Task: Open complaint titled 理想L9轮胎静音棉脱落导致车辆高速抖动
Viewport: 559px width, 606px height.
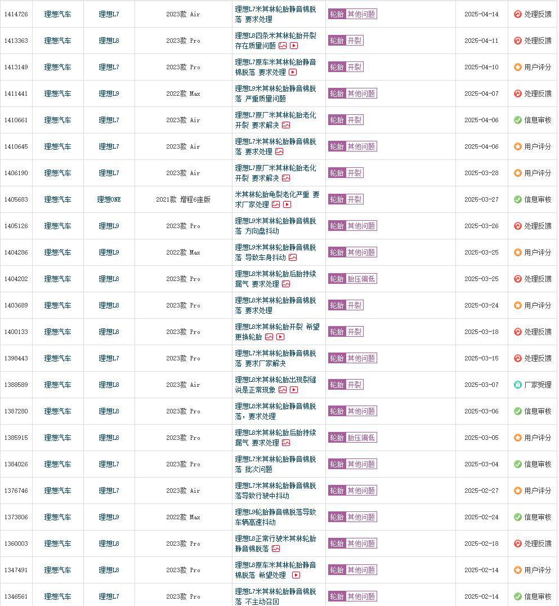Action: coord(275,517)
